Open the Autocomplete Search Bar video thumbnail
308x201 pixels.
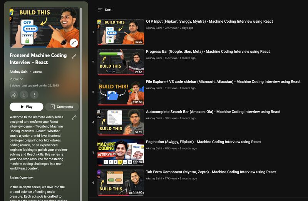pos(121,122)
